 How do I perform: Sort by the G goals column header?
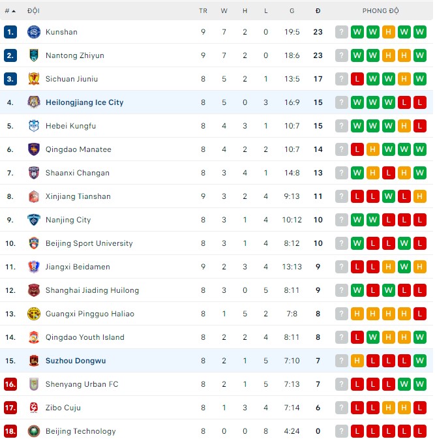coord(292,11)
